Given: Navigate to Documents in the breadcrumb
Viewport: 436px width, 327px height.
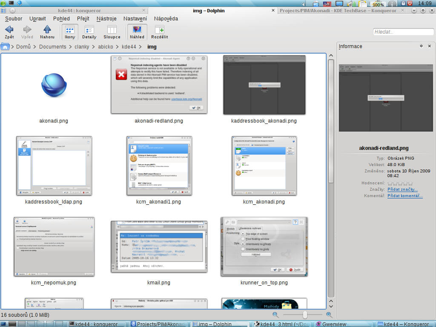Looking at the screenshot, I should pyautogui.click(x=52, y=47).
